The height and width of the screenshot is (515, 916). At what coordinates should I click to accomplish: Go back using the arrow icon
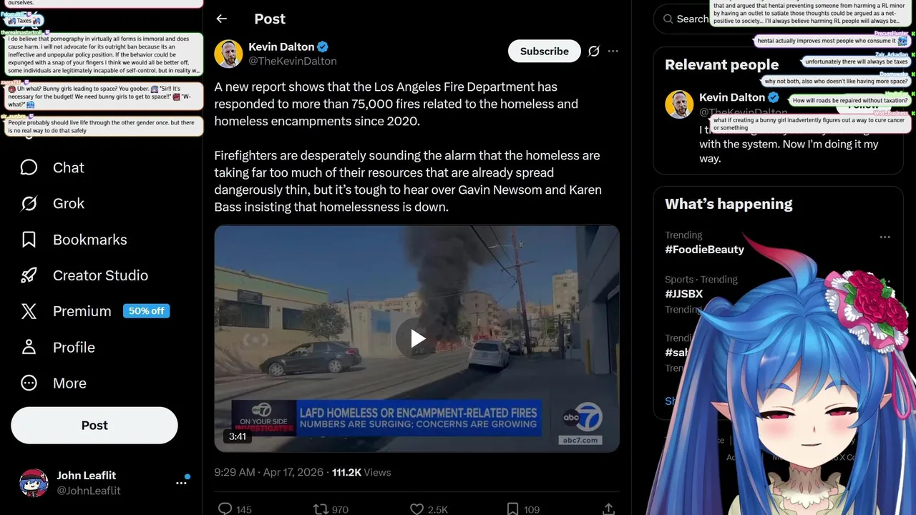[222, 19]
